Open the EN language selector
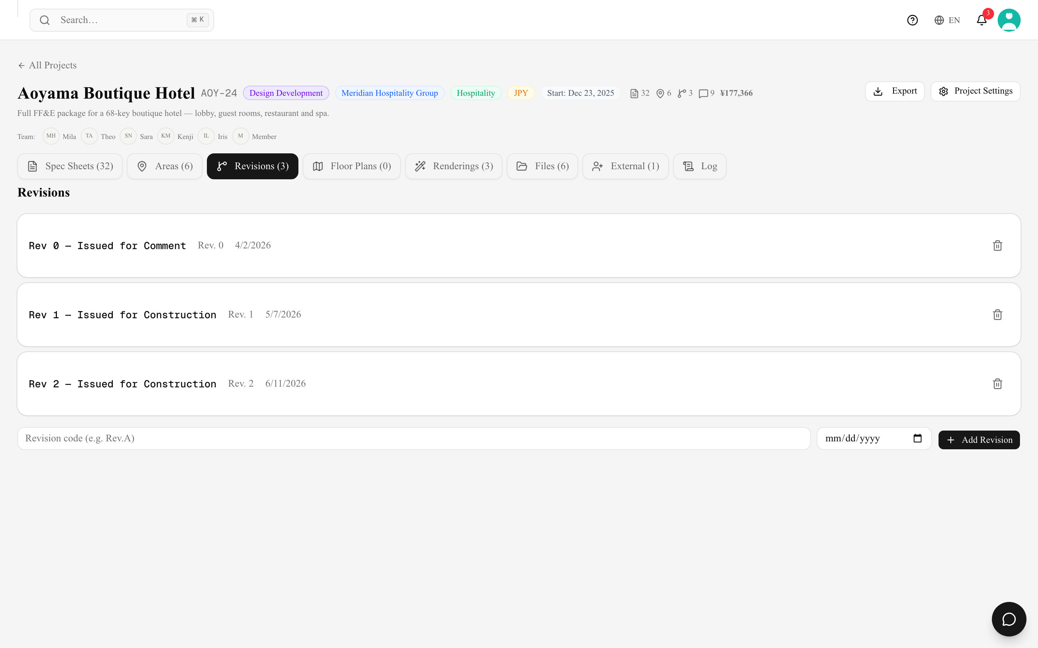The width and height of the screenshot is (1038, 648). (947, 20)
